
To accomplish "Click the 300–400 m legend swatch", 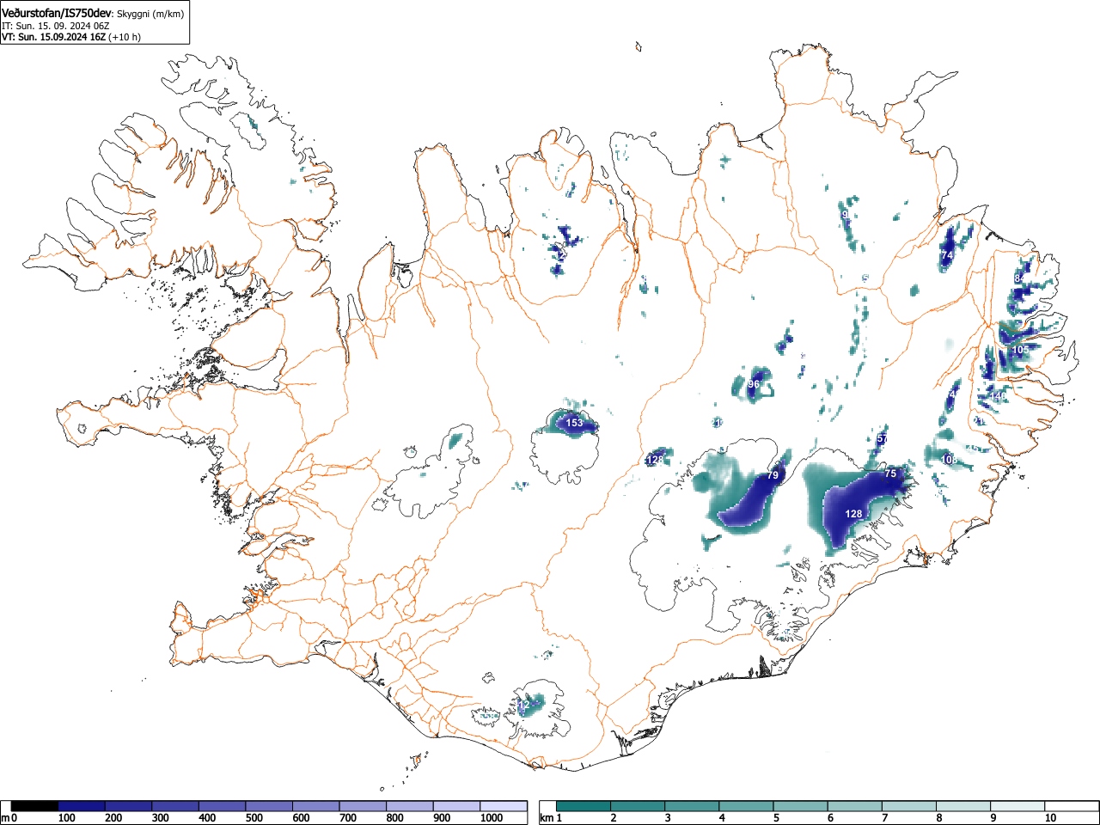I will (175, 806).
